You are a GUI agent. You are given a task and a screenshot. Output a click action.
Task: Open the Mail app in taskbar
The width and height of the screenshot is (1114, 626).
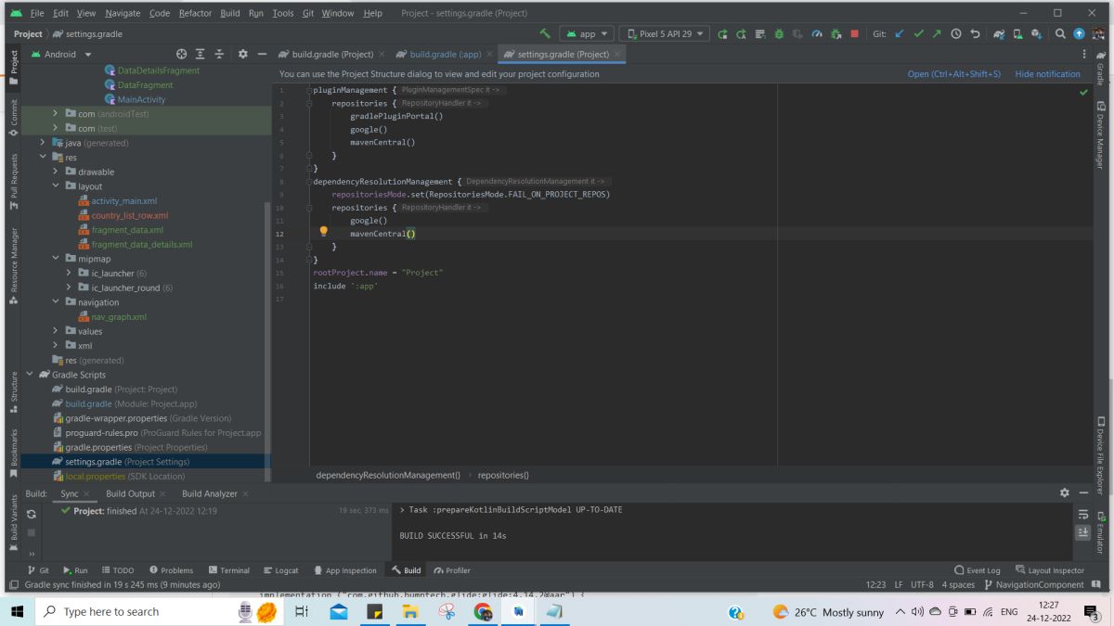(x=339, y=611)
